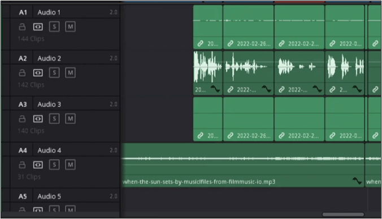Lock the Audio 3 track
Screen dimensions: 382x219
pyautogui.click(x=22, y=119)
